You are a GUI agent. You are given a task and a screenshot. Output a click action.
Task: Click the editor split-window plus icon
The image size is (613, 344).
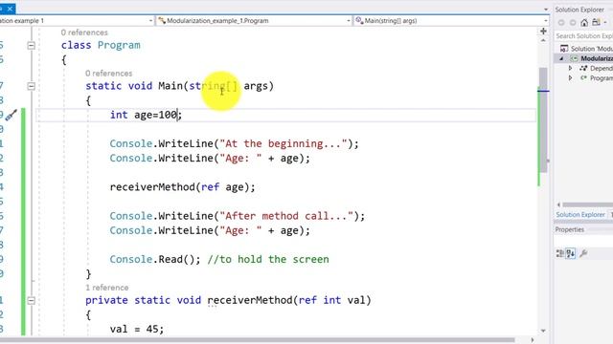543,32
